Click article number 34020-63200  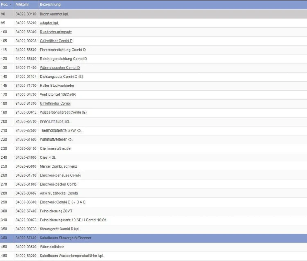(x=26, y=256)
